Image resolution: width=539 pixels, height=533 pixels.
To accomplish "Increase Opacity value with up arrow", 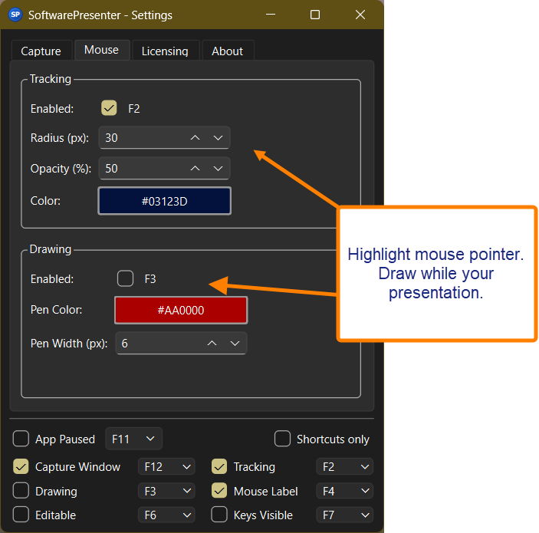I will click(x=196, y=168).
